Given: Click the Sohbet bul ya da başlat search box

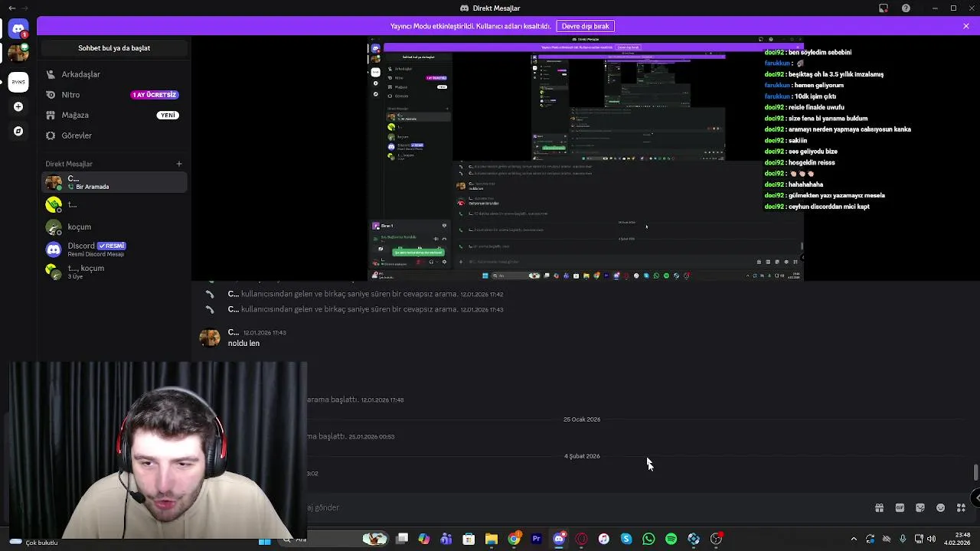Looking at the screenshot, I should pos(113,48).
